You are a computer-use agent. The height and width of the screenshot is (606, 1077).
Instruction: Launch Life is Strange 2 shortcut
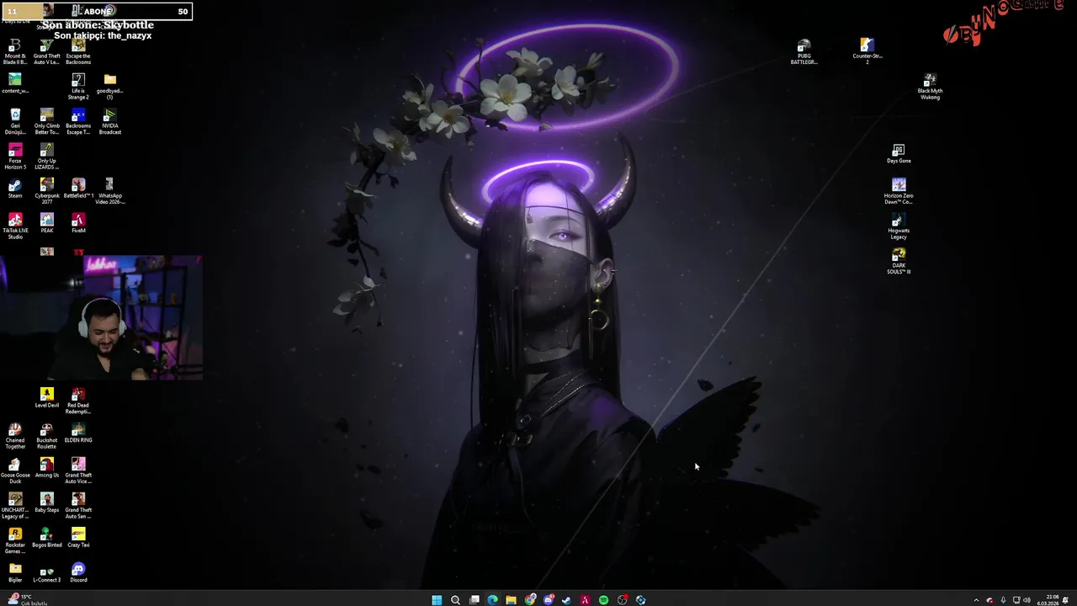(78, 87)
